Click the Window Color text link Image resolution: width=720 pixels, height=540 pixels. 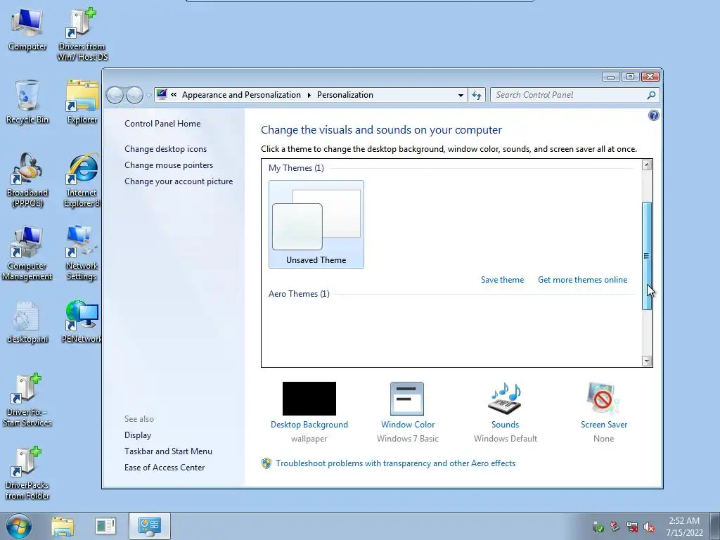tap(408, 425)
